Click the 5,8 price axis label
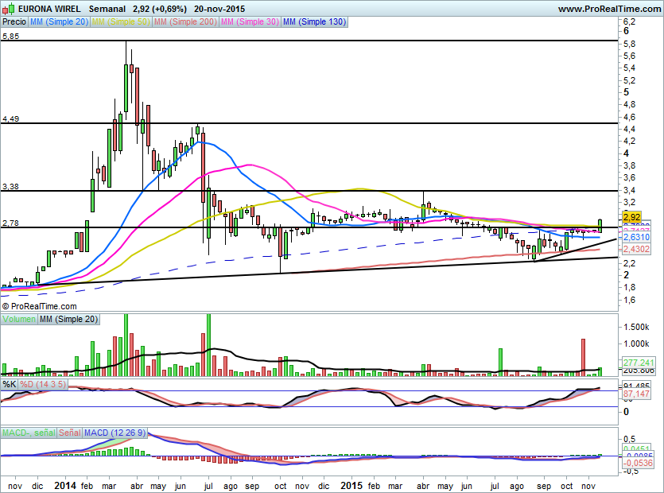664x493 pixels. click(x=629, y=44)
